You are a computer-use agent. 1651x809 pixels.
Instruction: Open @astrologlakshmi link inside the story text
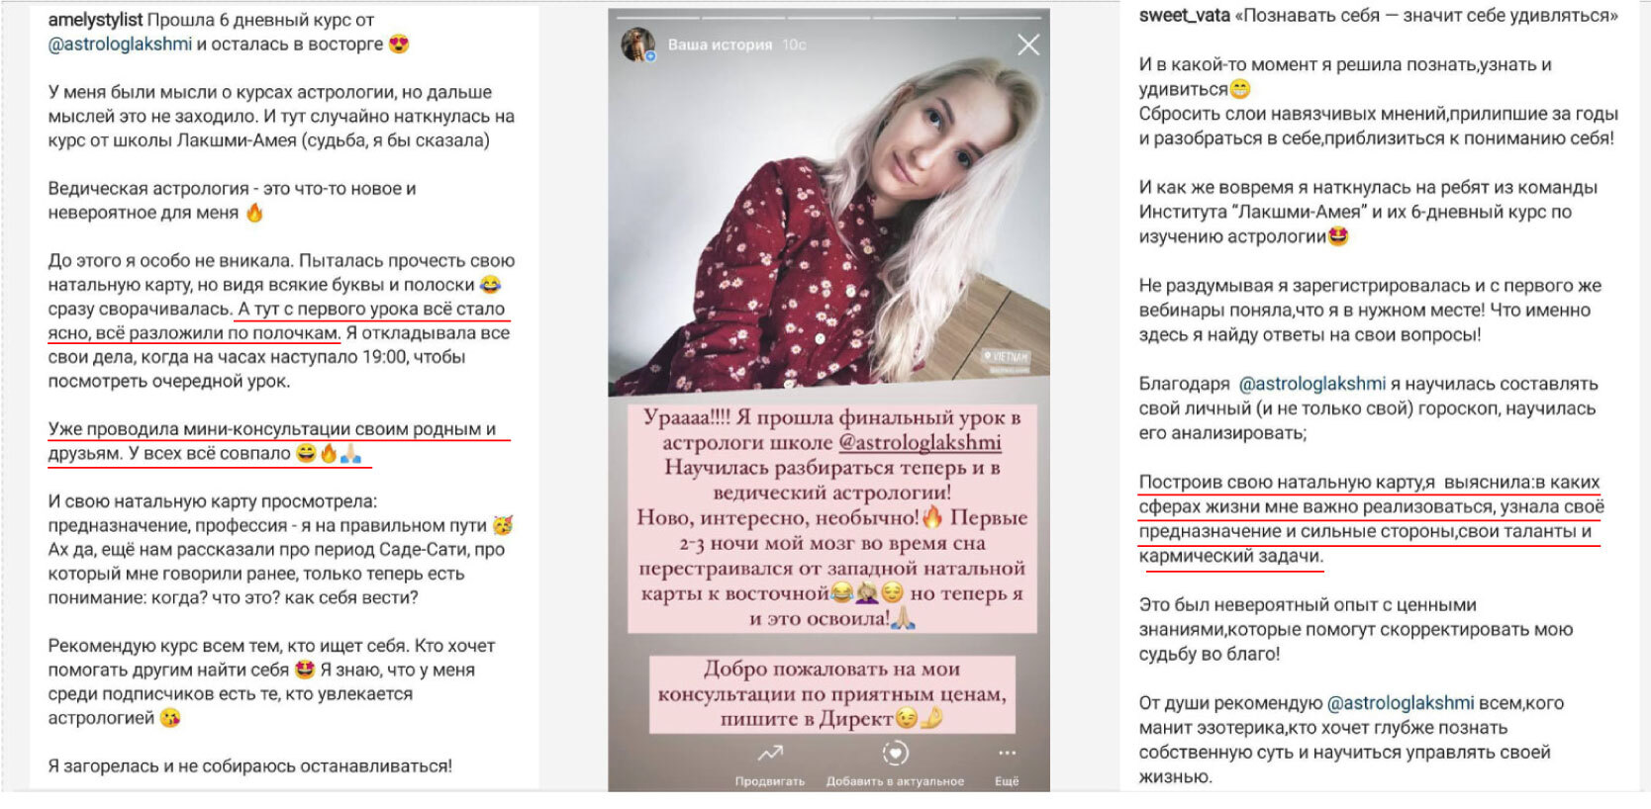click(920, 442)
